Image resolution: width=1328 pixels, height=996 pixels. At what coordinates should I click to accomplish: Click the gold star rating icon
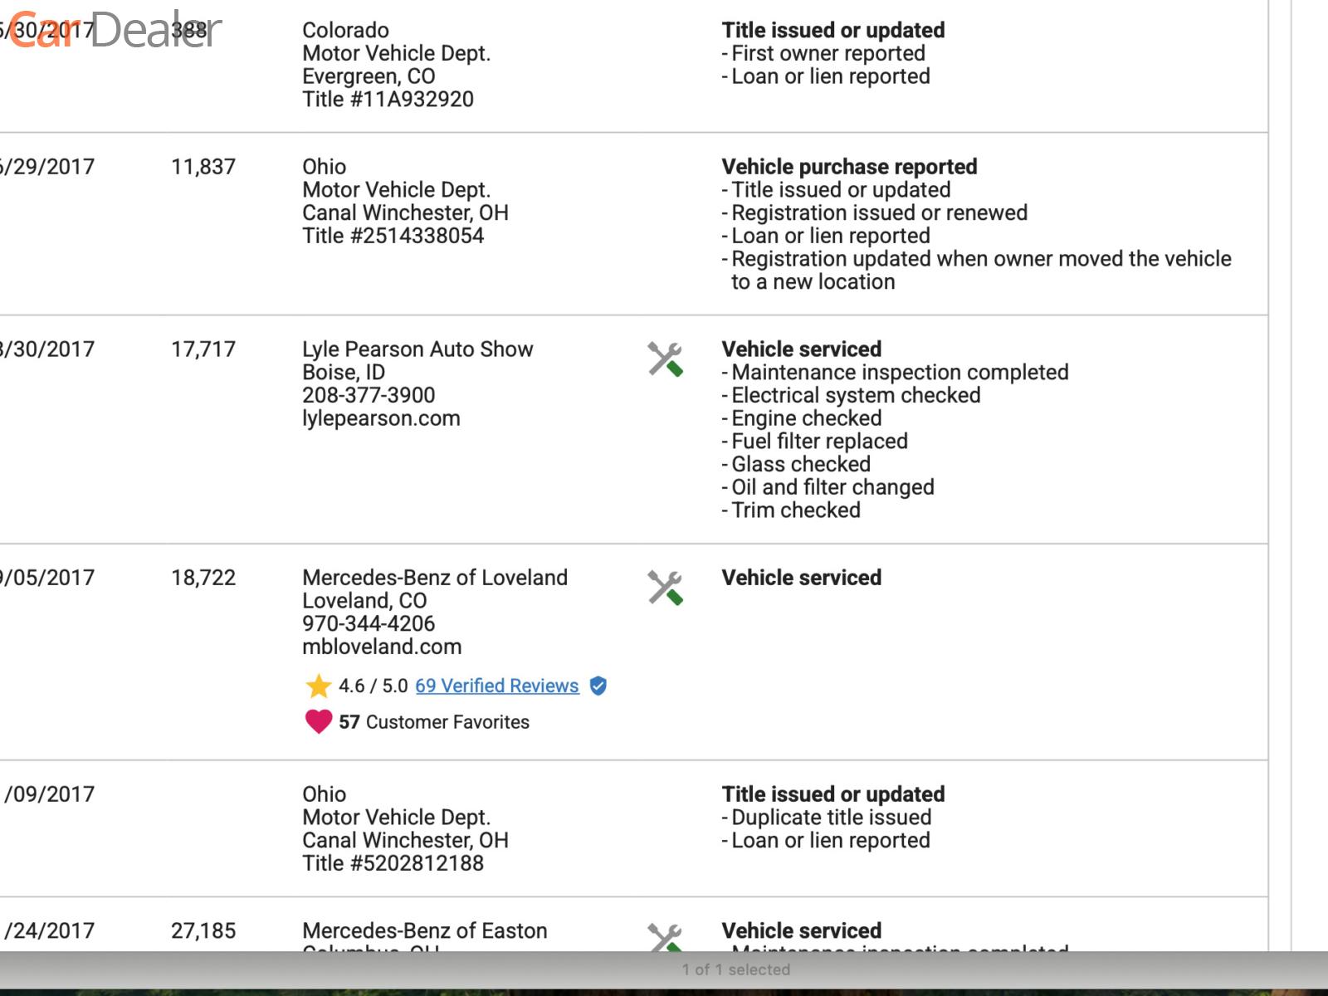click(x=318, y=686)
